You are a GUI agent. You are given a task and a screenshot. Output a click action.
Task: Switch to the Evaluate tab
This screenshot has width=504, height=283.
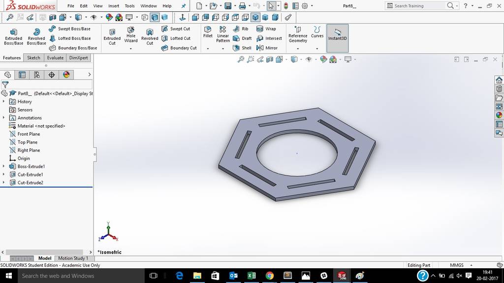coord(55,58)
